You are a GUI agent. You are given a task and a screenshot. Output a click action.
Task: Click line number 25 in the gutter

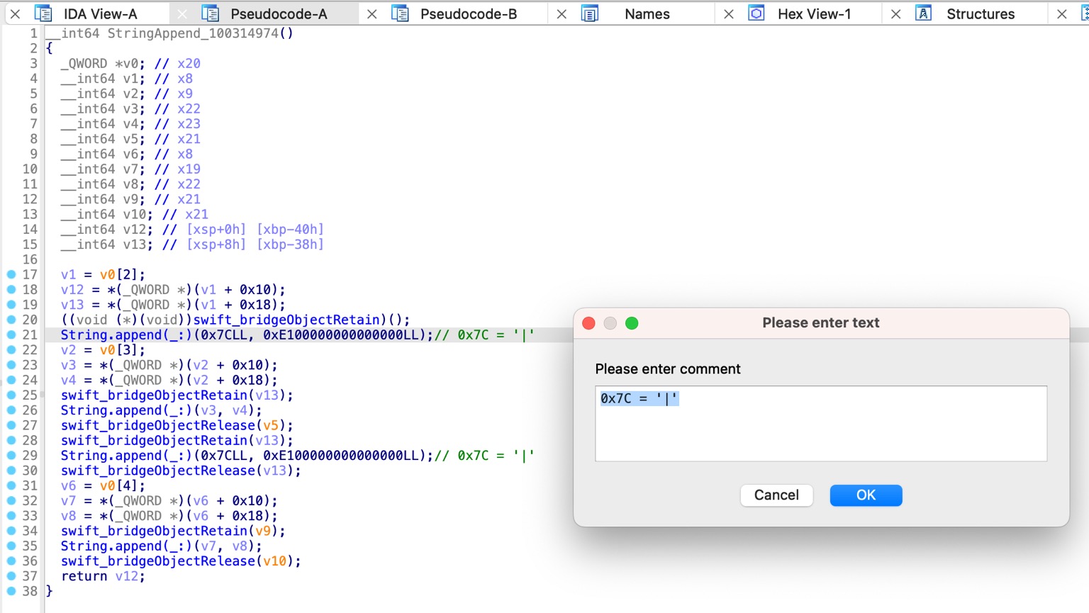30,395
